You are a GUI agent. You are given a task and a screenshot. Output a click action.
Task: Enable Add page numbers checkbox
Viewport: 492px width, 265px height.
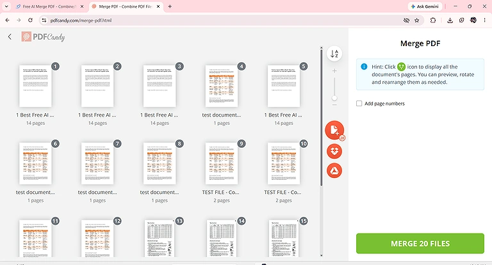[359, 104]
